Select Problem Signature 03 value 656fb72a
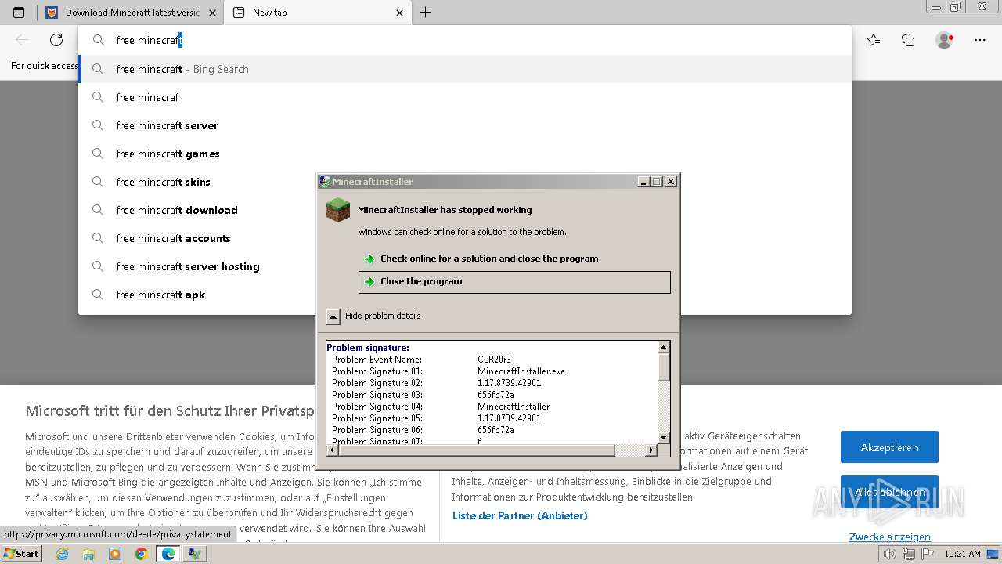The width and height of the screenshot is (1002, 564). [x=496, y=395]
